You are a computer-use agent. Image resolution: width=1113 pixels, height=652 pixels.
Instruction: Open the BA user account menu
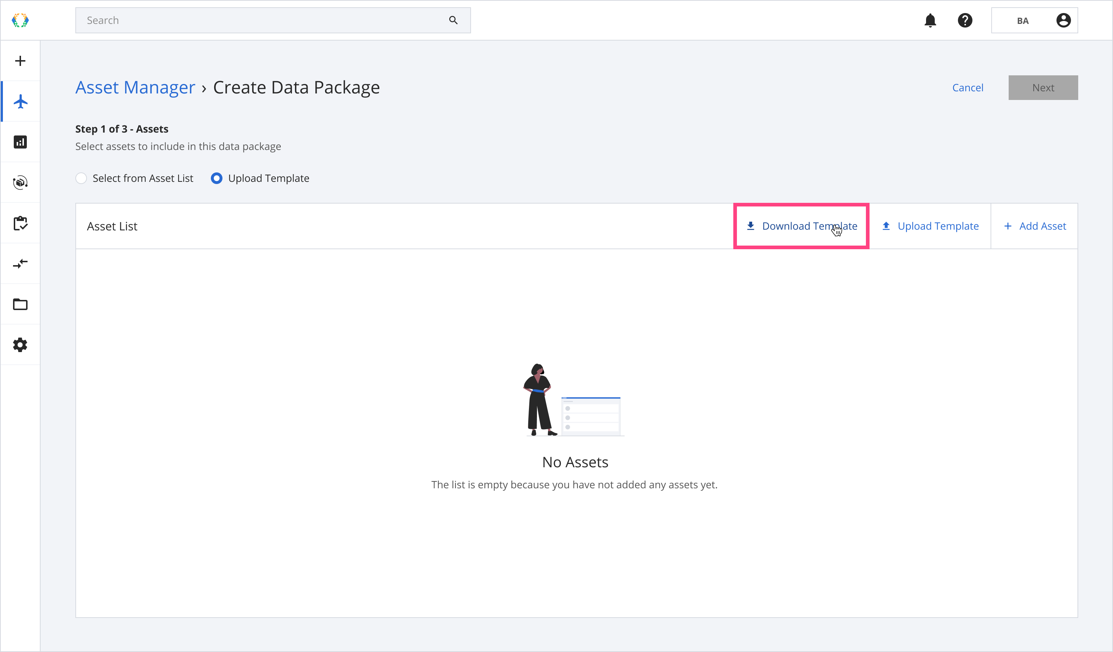coord(1034,20)
